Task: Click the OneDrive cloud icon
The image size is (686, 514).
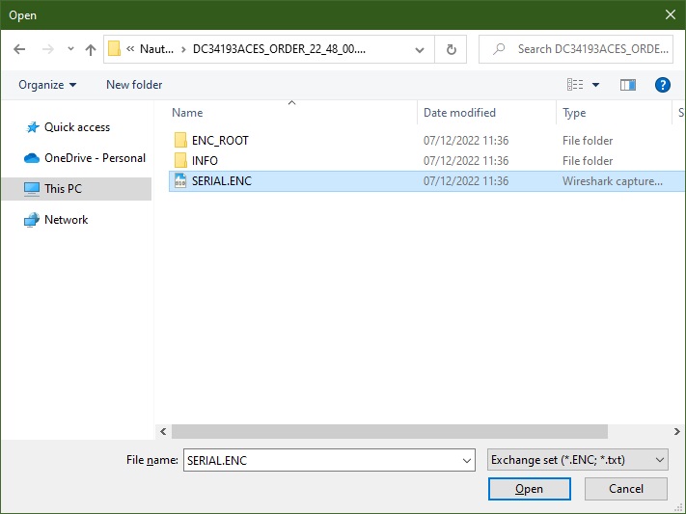Action: tap(32, 158)
